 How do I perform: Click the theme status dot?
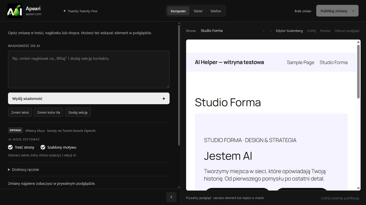pos(65,11)
